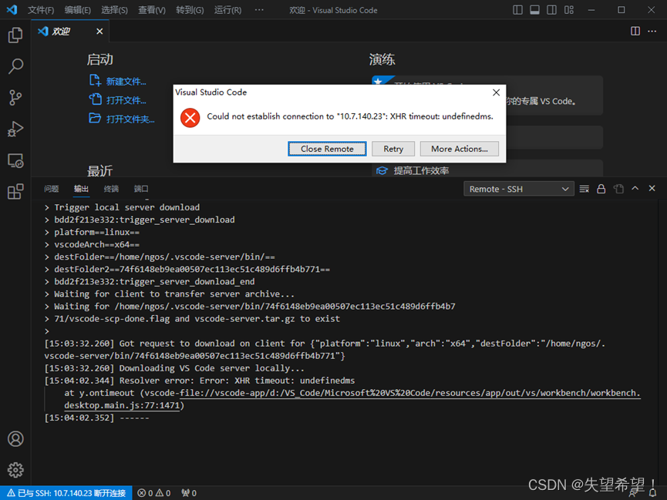This screenshot has width=667, height=500.
Task: Toggle primary side bar layout icon
Action: tap(517, 10)
